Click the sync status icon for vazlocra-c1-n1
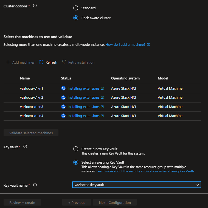Viewport: 208px width, 208px height. [x=63, y=89]
